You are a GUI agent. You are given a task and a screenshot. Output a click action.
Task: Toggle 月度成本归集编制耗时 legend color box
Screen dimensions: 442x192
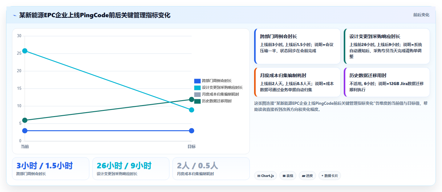point(197,94)
